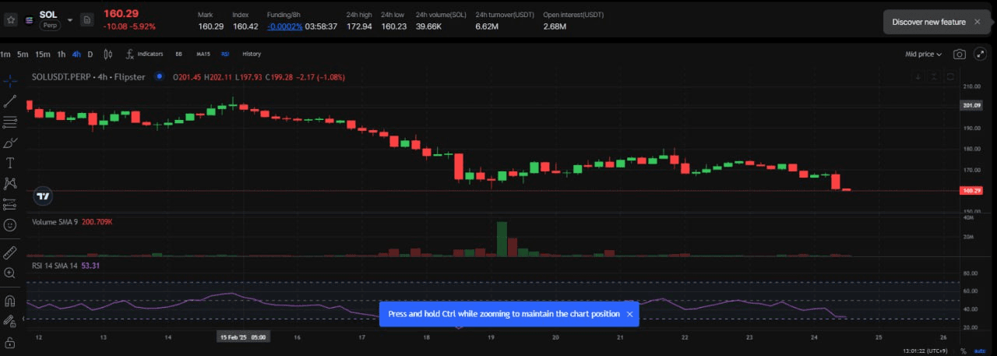
Task: Dismiss the Ctrl zooming tip banner
Action: 629,314
